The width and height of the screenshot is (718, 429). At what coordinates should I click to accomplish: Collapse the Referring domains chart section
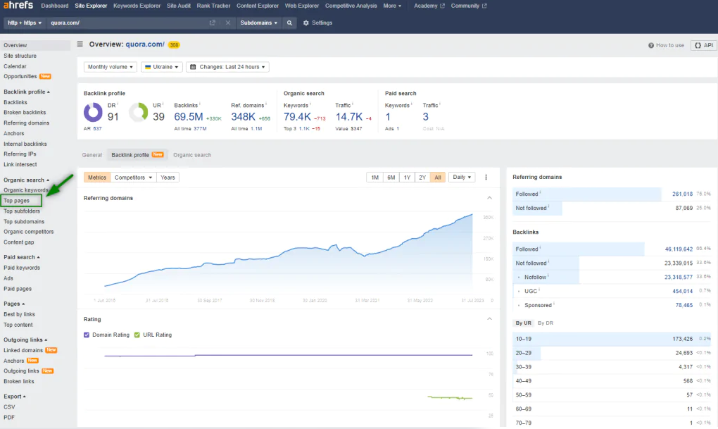point(490,198)
